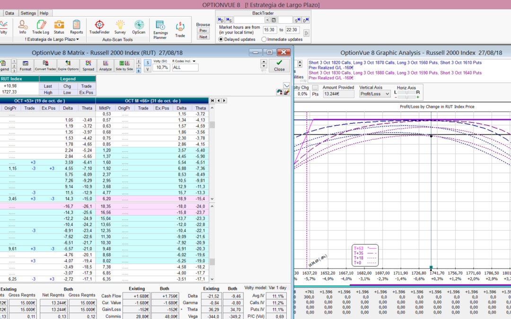The width and height of the screenshot is (511, 319).
Task: Open the Trade Log
Action: pyautogui.click(x=40, y=27)
